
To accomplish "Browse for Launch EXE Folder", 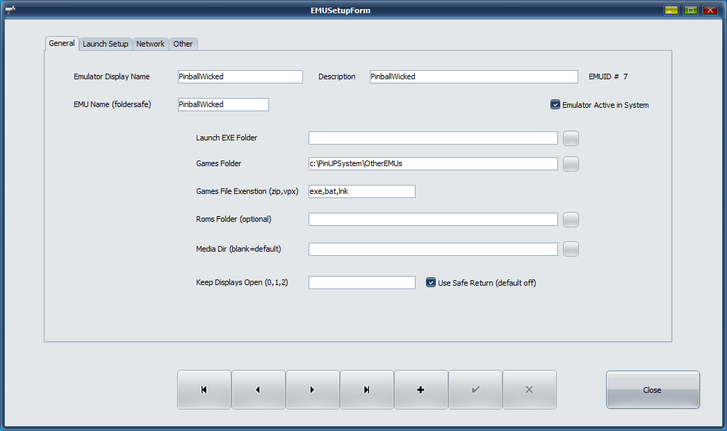I will point(571,138).
